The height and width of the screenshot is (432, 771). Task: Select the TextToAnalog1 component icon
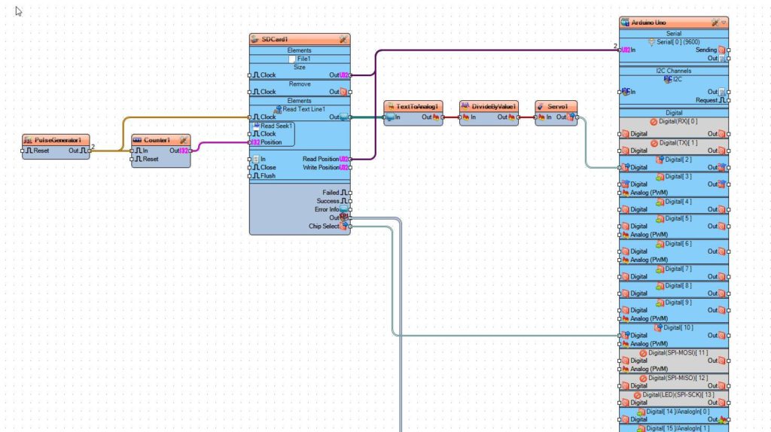[x=390, y=107]
